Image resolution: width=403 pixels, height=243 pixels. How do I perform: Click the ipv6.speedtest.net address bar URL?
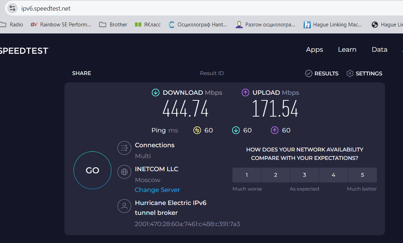pyautogui.click(x=46, y=8)
